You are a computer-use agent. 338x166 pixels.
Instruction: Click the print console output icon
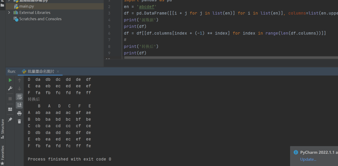coord(19,113)
